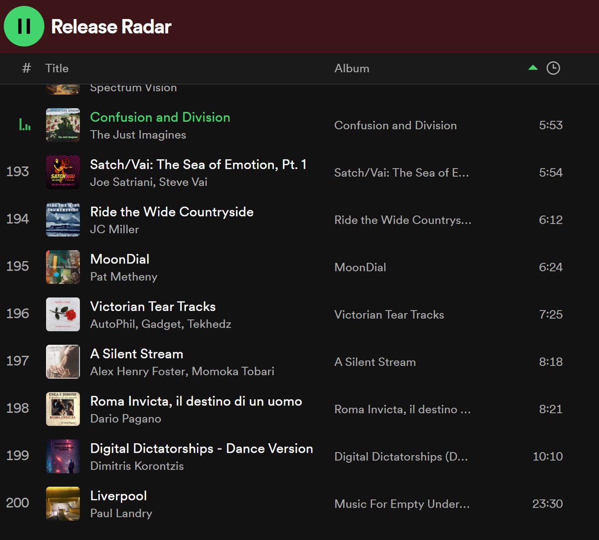Open A Silent Stream in Album column

coord(375,362)
